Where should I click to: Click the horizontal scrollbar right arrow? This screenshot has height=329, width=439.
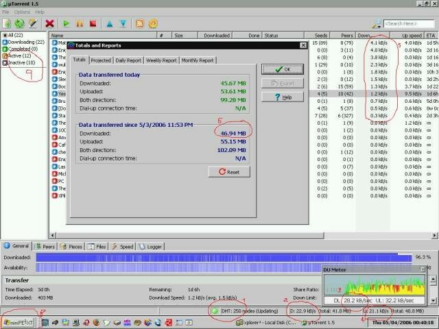point(434,236)
